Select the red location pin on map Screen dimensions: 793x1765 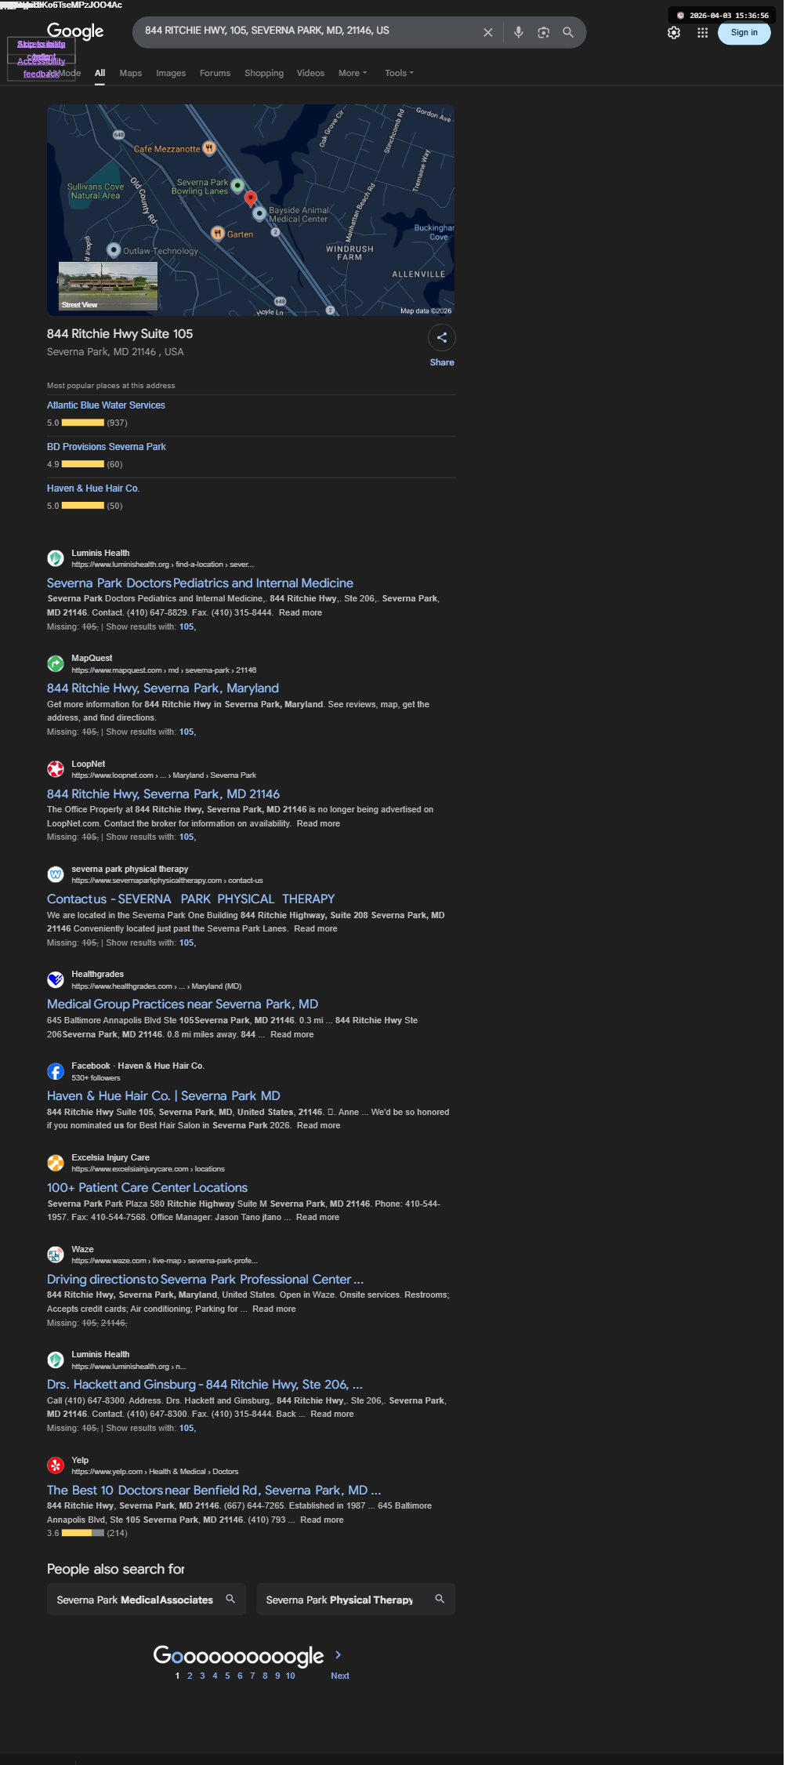[251, 198]
